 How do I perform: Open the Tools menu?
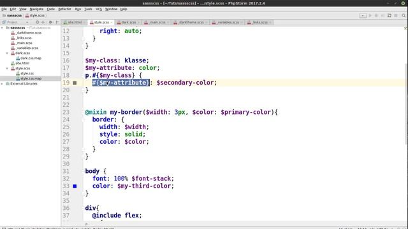[x=88, y=9]
